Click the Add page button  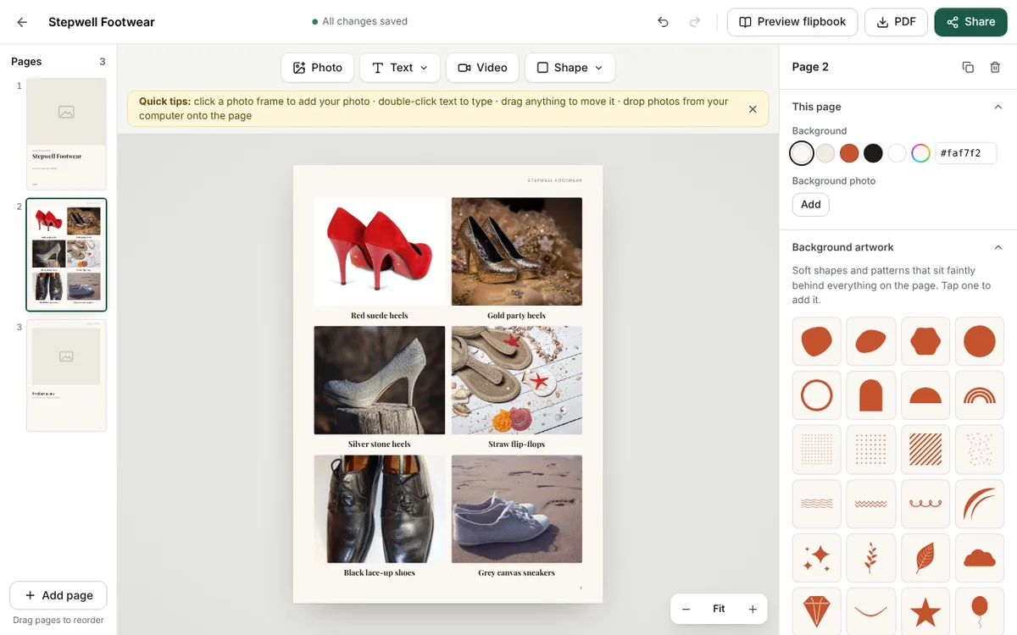(58, 595)
